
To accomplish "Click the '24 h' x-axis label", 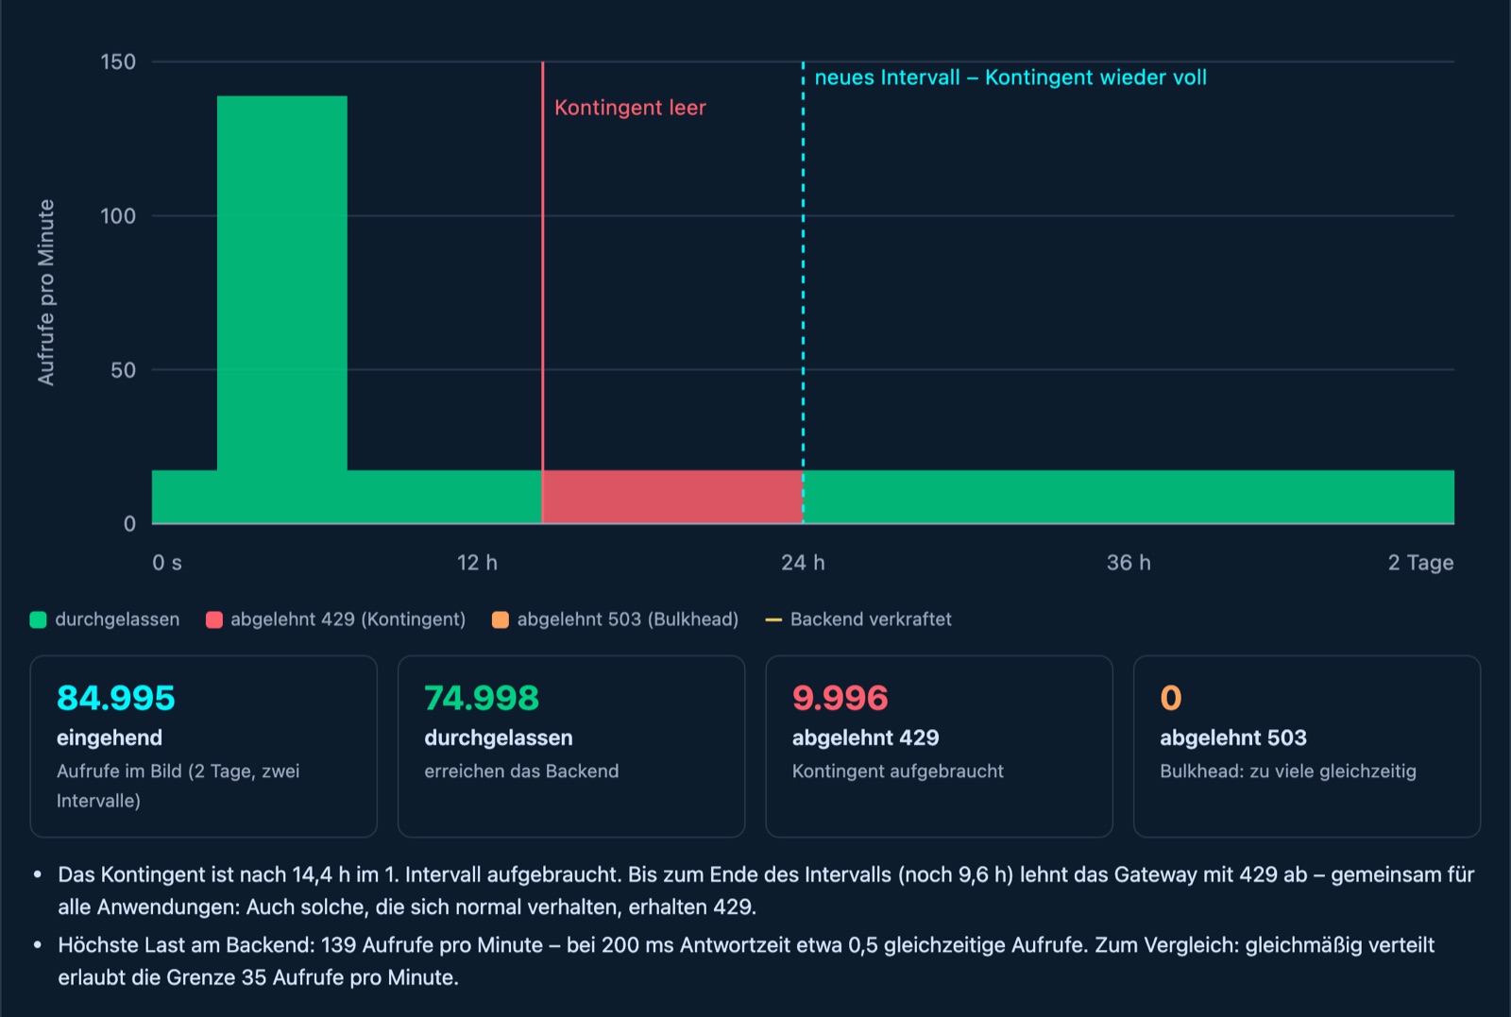I will click(x=803, y=563).
